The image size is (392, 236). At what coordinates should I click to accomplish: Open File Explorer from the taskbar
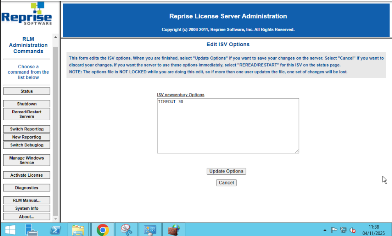click(78, 229)
